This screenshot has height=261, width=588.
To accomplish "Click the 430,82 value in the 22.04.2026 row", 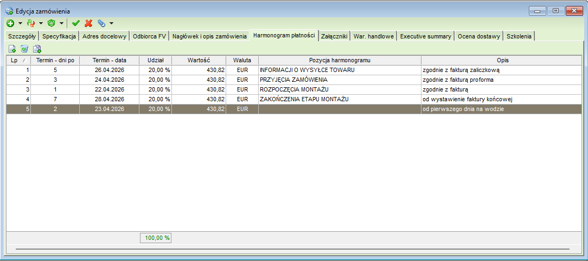I will (199, 89).
